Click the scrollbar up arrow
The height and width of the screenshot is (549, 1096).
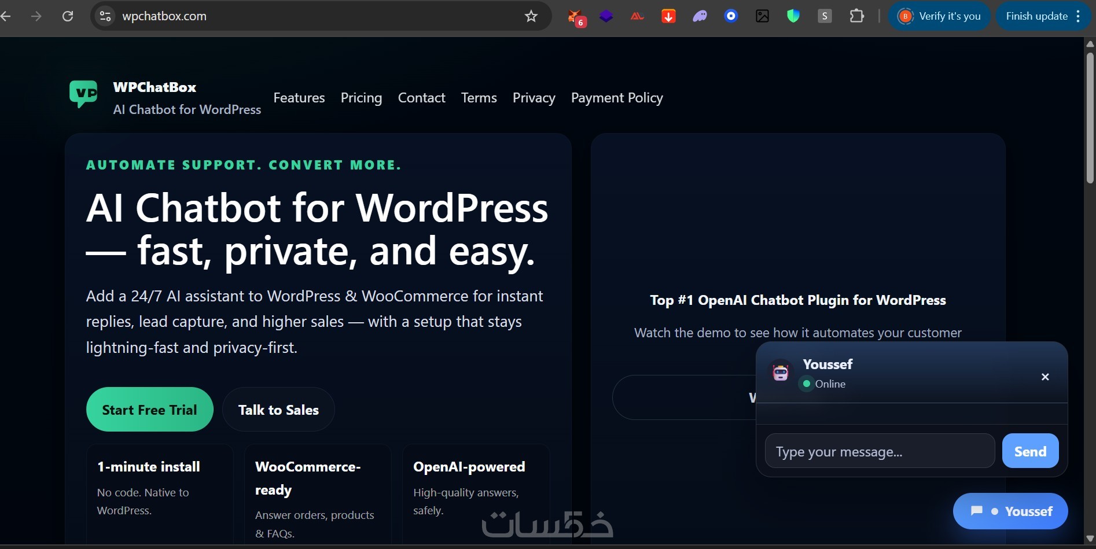pyautogui.click(x=1090, y=44)
